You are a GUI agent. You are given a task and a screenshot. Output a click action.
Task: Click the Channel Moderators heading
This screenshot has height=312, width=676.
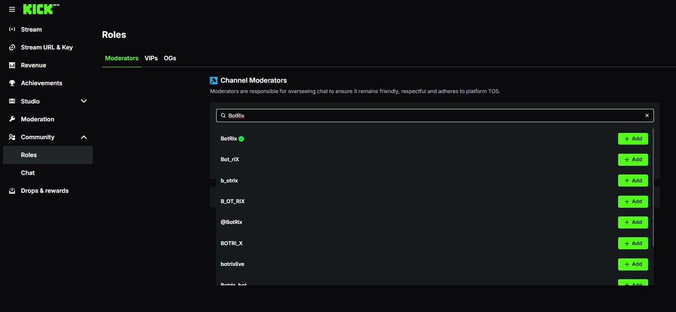pos(254,81)
